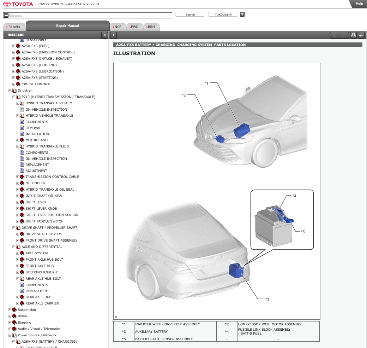Image resolution: width=367 pixels, height=348 pixels.
Task: Select the Suspension book icon
Action: [x=13, y=309]
